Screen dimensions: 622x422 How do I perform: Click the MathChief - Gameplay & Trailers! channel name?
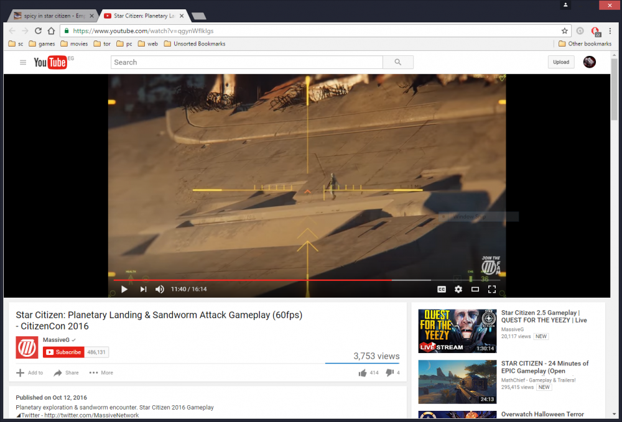click(x=538, y=380)
